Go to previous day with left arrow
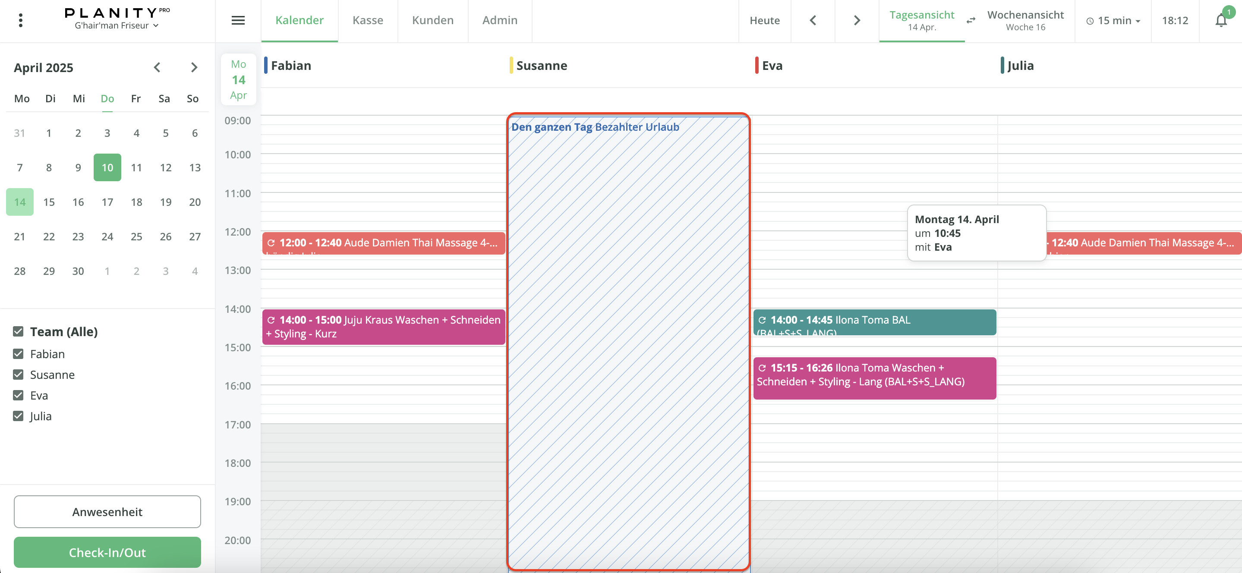 click(813, 20)
